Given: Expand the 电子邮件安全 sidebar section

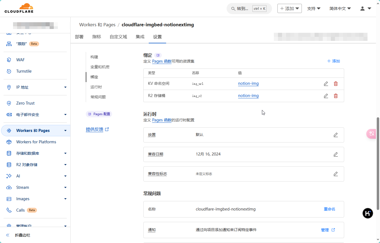Looking at the screenshot, I should (65, 115).
